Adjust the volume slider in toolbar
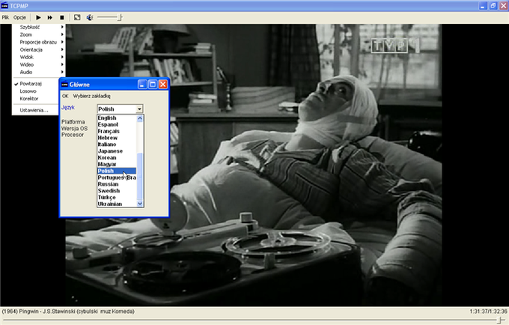 [110, 17]
